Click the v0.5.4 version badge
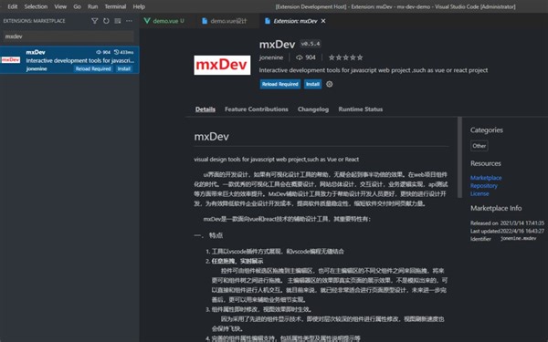Image resolution: width=548 pixels, height=342 pixels. [311, 44]
